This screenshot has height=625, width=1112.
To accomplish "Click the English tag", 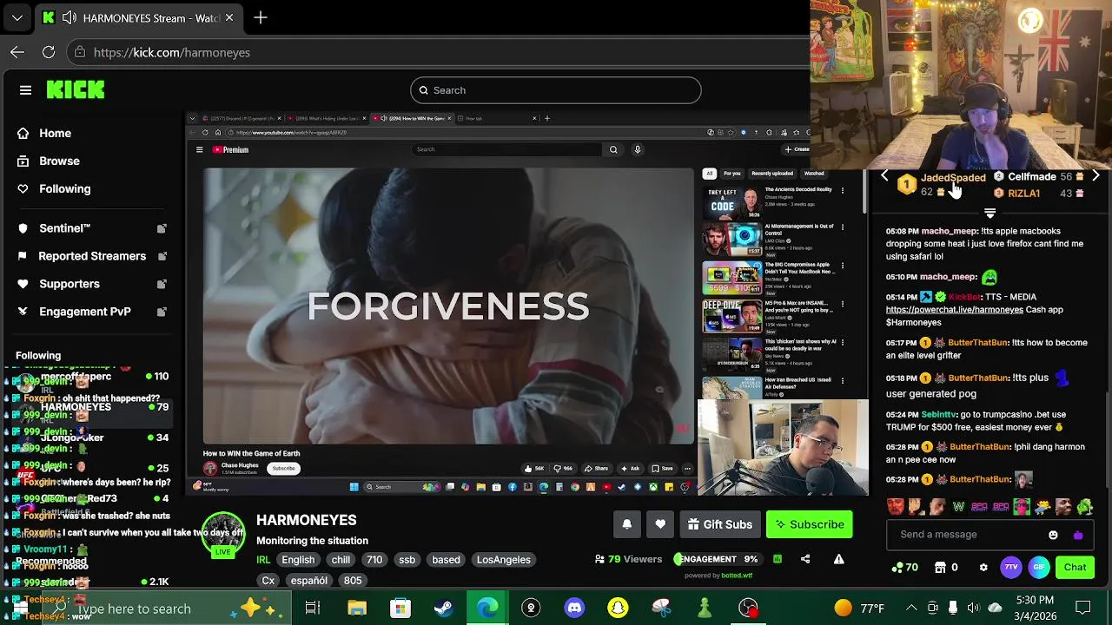I will [298, 560].
